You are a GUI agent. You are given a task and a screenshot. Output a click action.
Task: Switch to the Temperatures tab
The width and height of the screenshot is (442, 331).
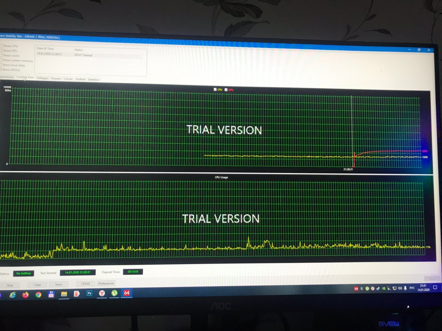(x=6, y=77)
